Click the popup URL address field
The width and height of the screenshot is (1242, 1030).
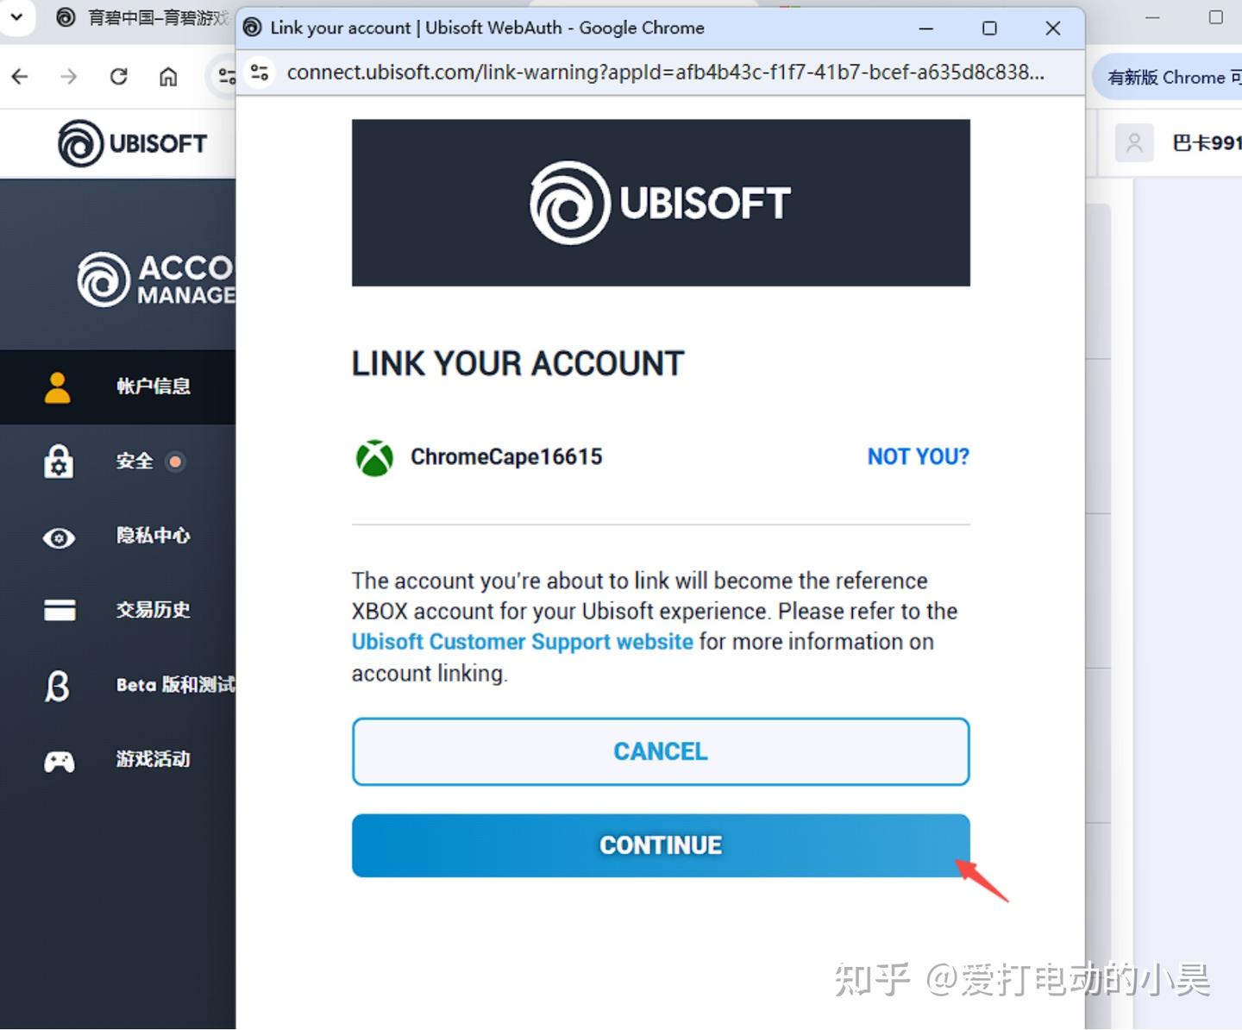point(665,72)
